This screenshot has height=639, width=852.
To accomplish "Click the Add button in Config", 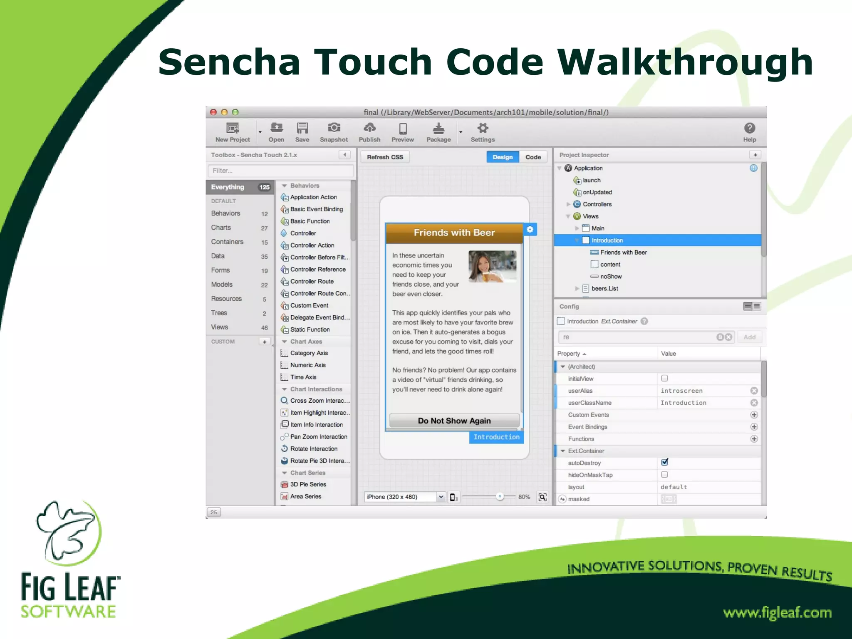I will pyautogui.click(x=749, y=337).
